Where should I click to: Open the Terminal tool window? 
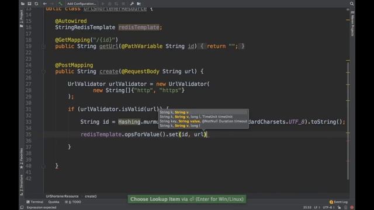(x=35, y=202)
